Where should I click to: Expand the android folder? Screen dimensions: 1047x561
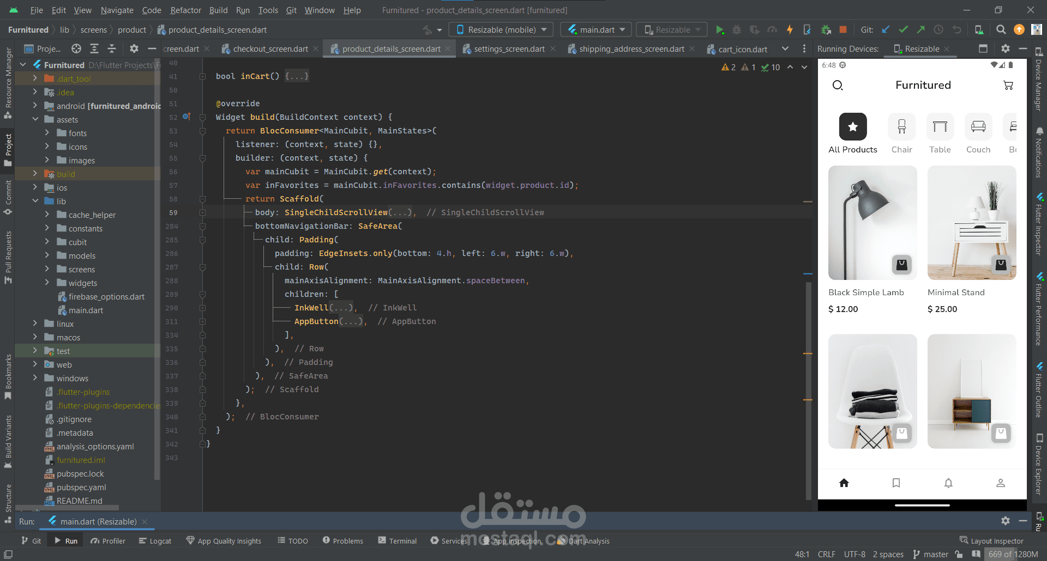pyautogui.click(x=35, y=106)
